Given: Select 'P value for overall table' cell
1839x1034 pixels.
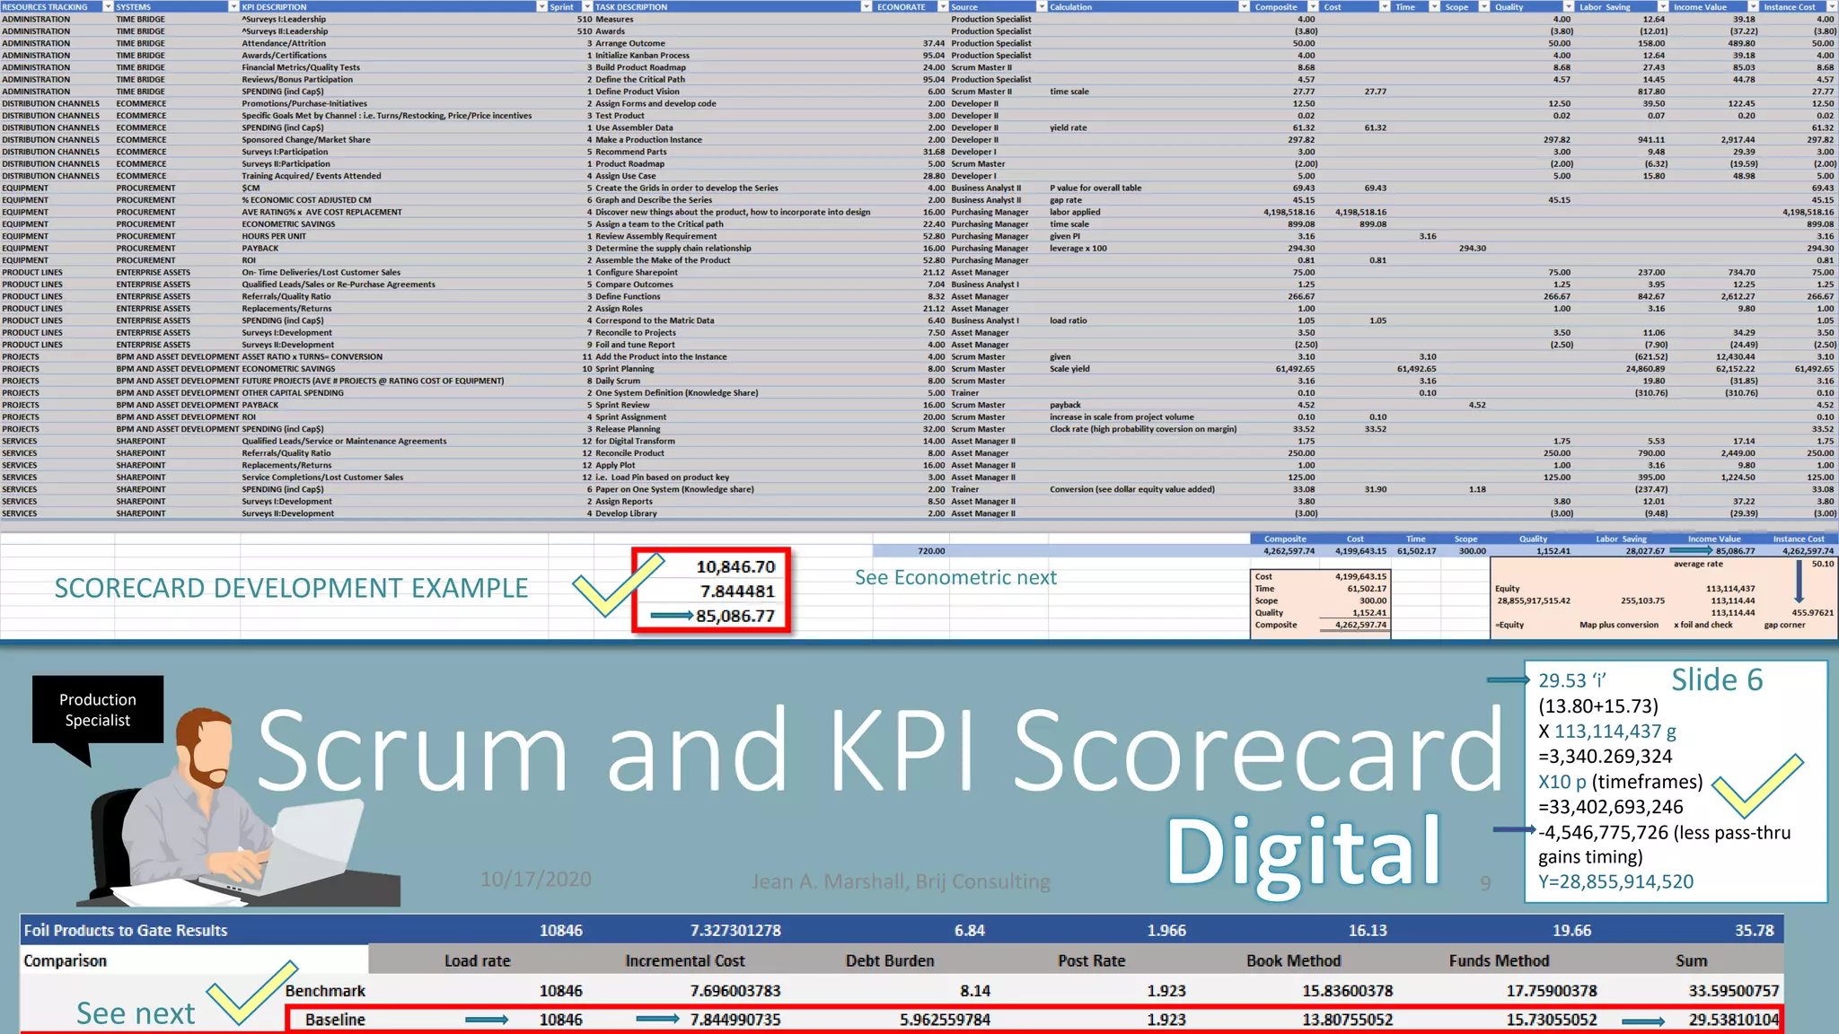Looking at the screenshot, I should coord(1095,188).
